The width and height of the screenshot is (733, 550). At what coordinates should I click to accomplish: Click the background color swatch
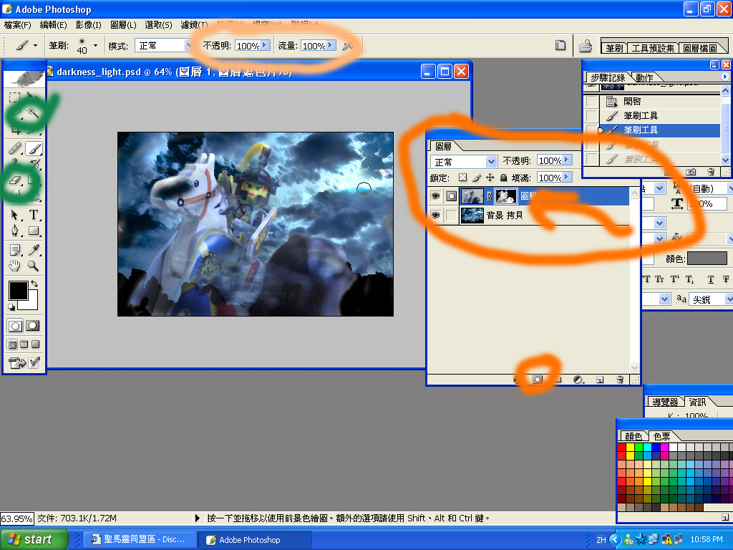tap(31, 303)
